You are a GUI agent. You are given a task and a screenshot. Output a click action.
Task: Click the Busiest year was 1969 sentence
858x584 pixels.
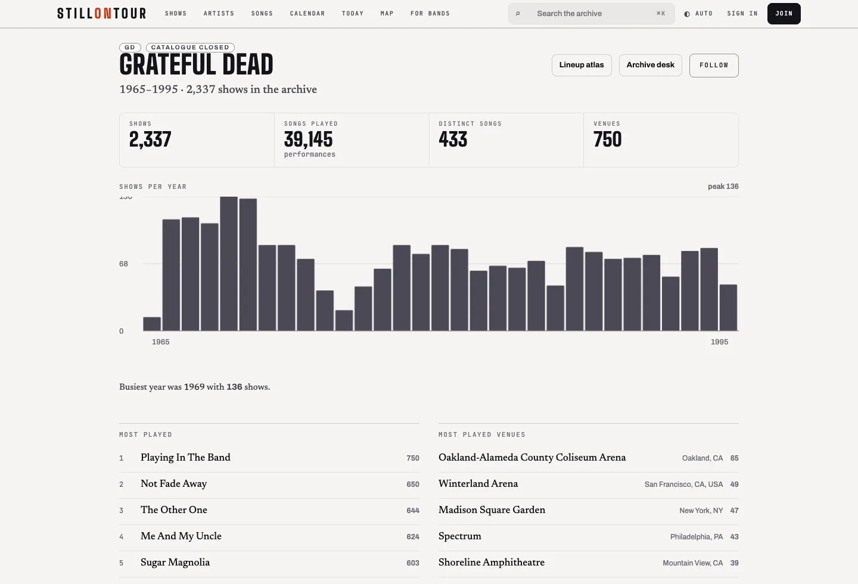pos(194,387)
